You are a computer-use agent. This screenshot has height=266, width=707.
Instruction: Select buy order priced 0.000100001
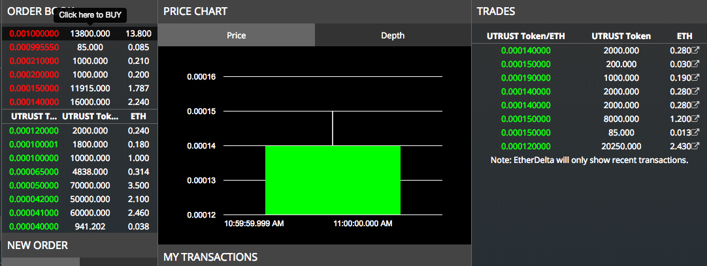point(80,145)
